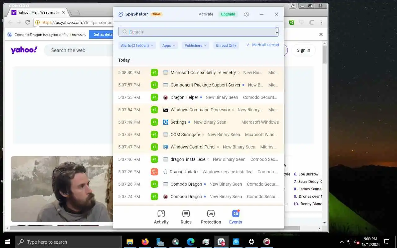The image size is (397, 248).
Task: Open the Windows Start menu
Action: 7,242
